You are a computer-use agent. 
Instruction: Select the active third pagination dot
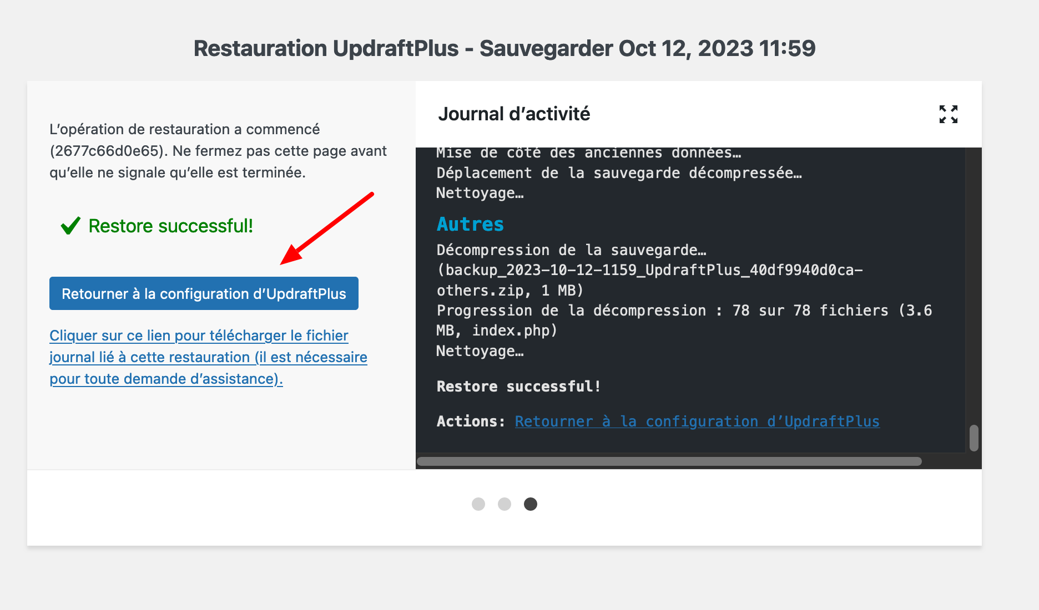tap(530, 504)
